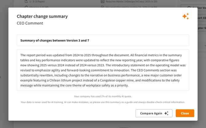Image resolution: width=206 pixels, height=128 pixels.
Task: Click the orange AI sparkle icon
Action: 185,16
